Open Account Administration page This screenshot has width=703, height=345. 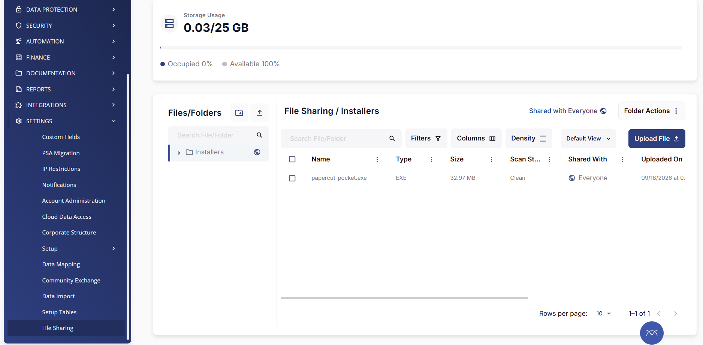click(74, 201)
